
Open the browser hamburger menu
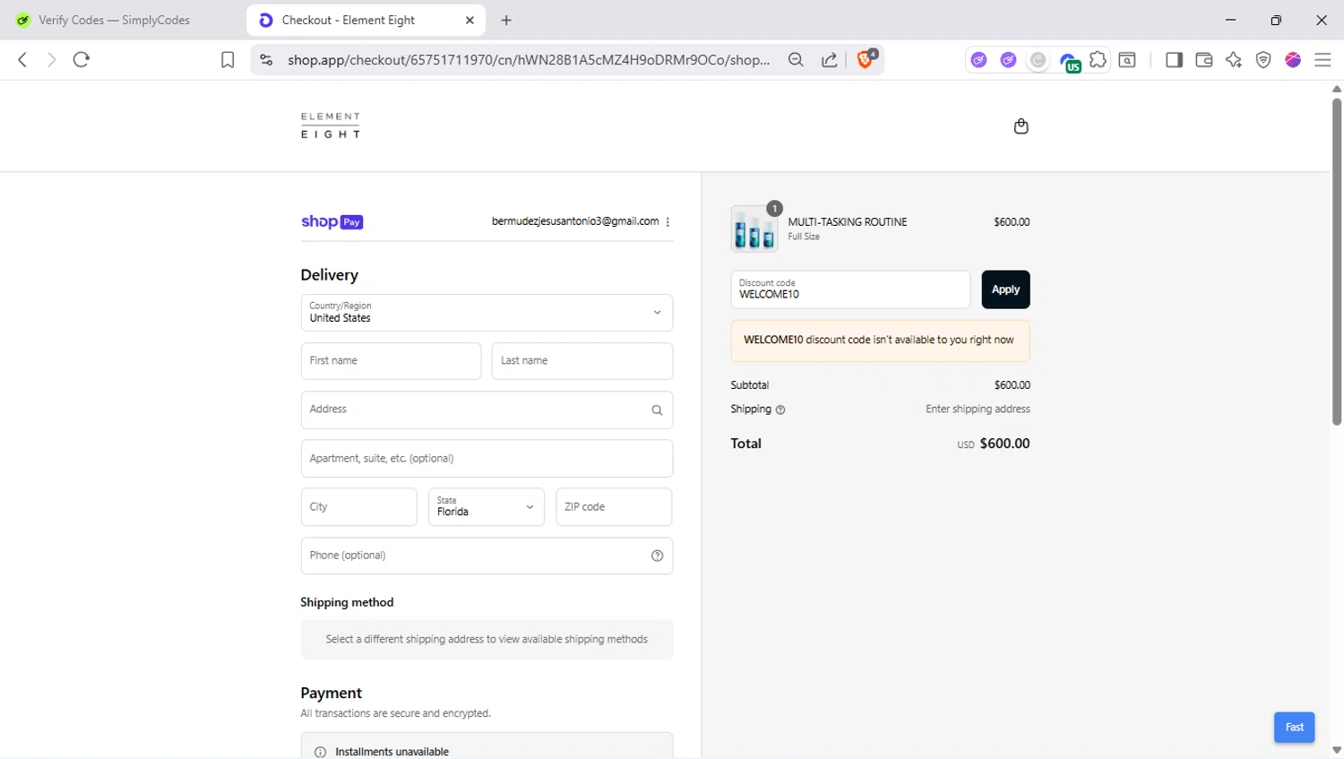tap(1322, 60)
